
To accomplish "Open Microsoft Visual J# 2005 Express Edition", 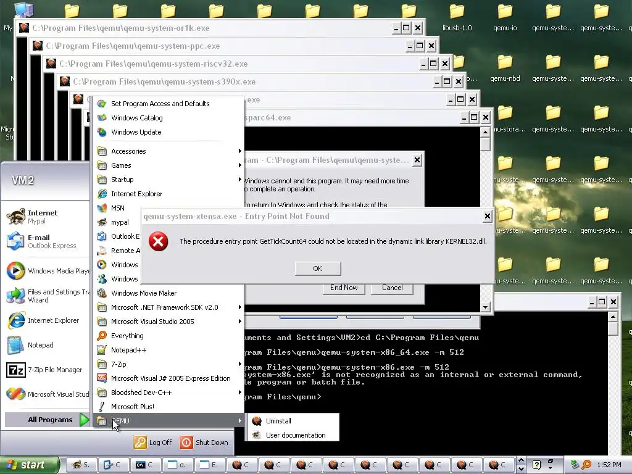I will click(169, 378).
